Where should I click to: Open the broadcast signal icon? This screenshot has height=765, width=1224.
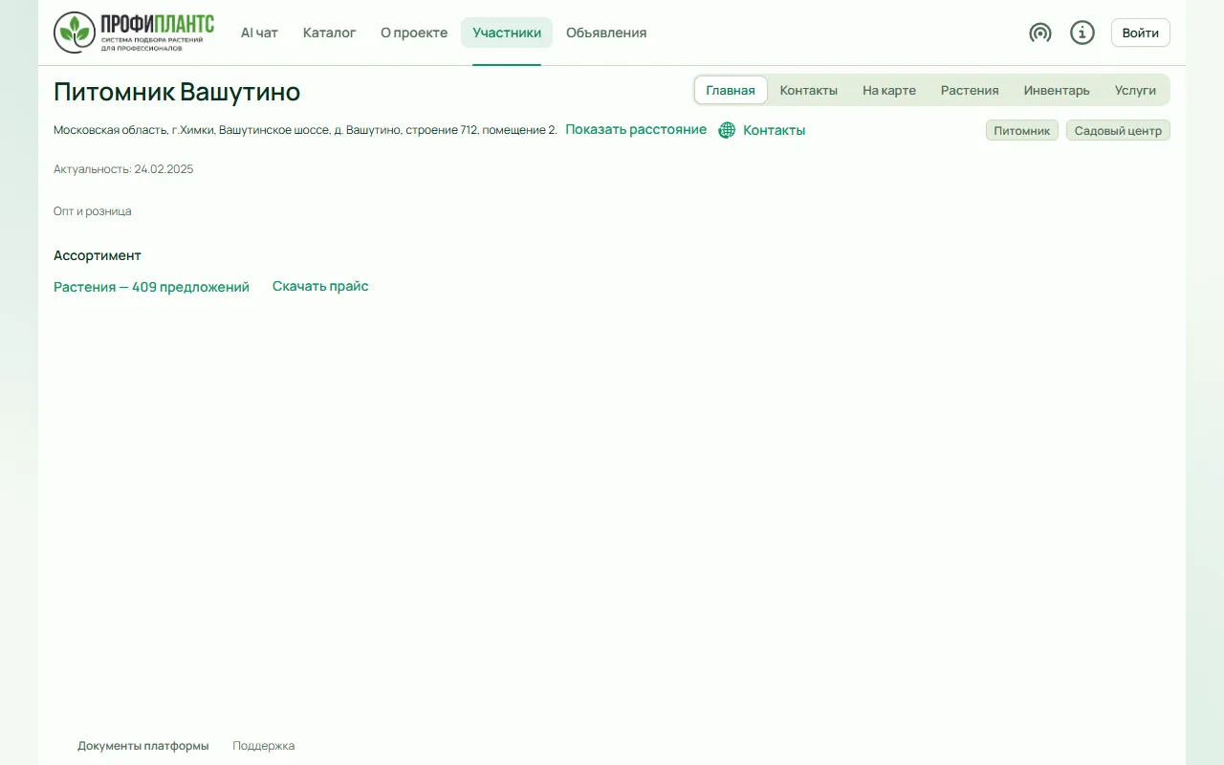point(1040,33)
